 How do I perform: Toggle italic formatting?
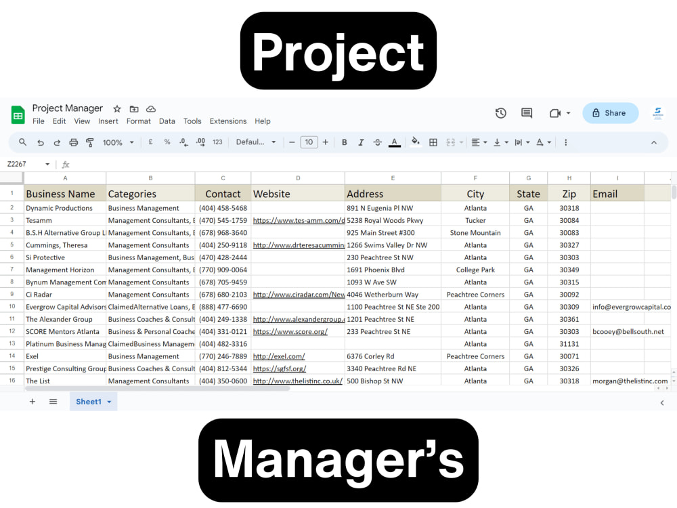[x=361, y=142]
